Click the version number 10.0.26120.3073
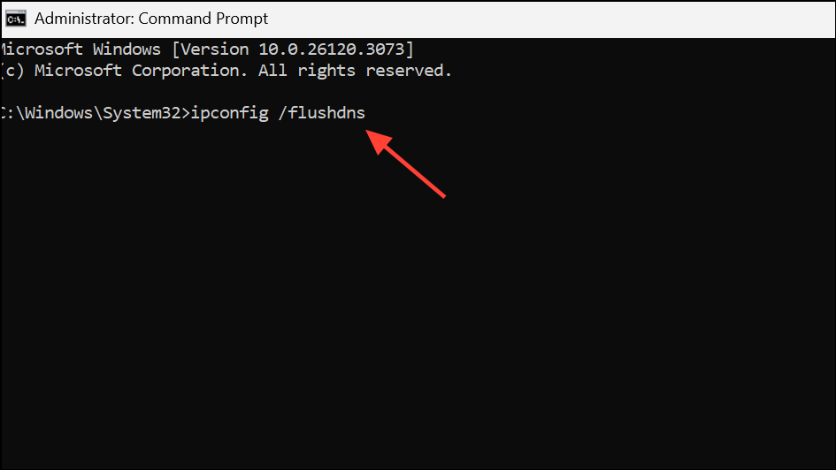This screenshot has height=470, width=836. coord(332,49)
